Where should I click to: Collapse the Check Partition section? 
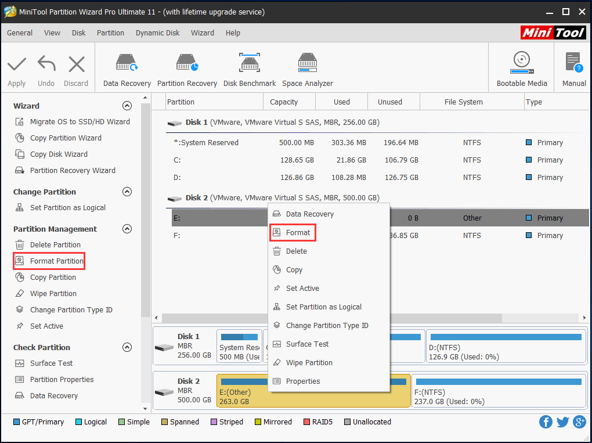coord(127,347)
